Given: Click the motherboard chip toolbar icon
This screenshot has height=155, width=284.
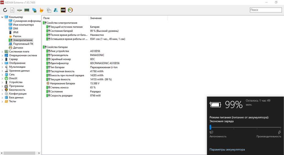Looking at the screenshot, I should [19, 10].
